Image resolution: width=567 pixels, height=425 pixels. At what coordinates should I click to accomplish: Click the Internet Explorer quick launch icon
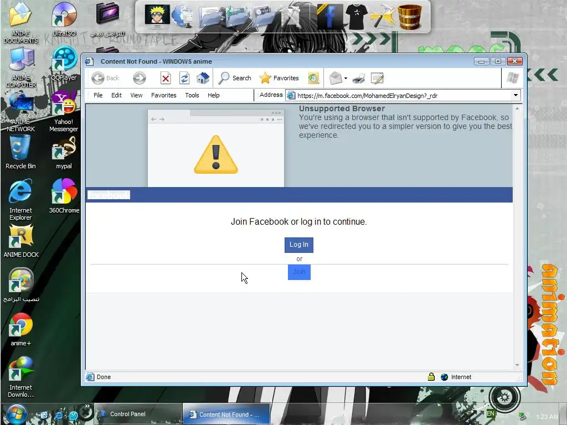59,415
